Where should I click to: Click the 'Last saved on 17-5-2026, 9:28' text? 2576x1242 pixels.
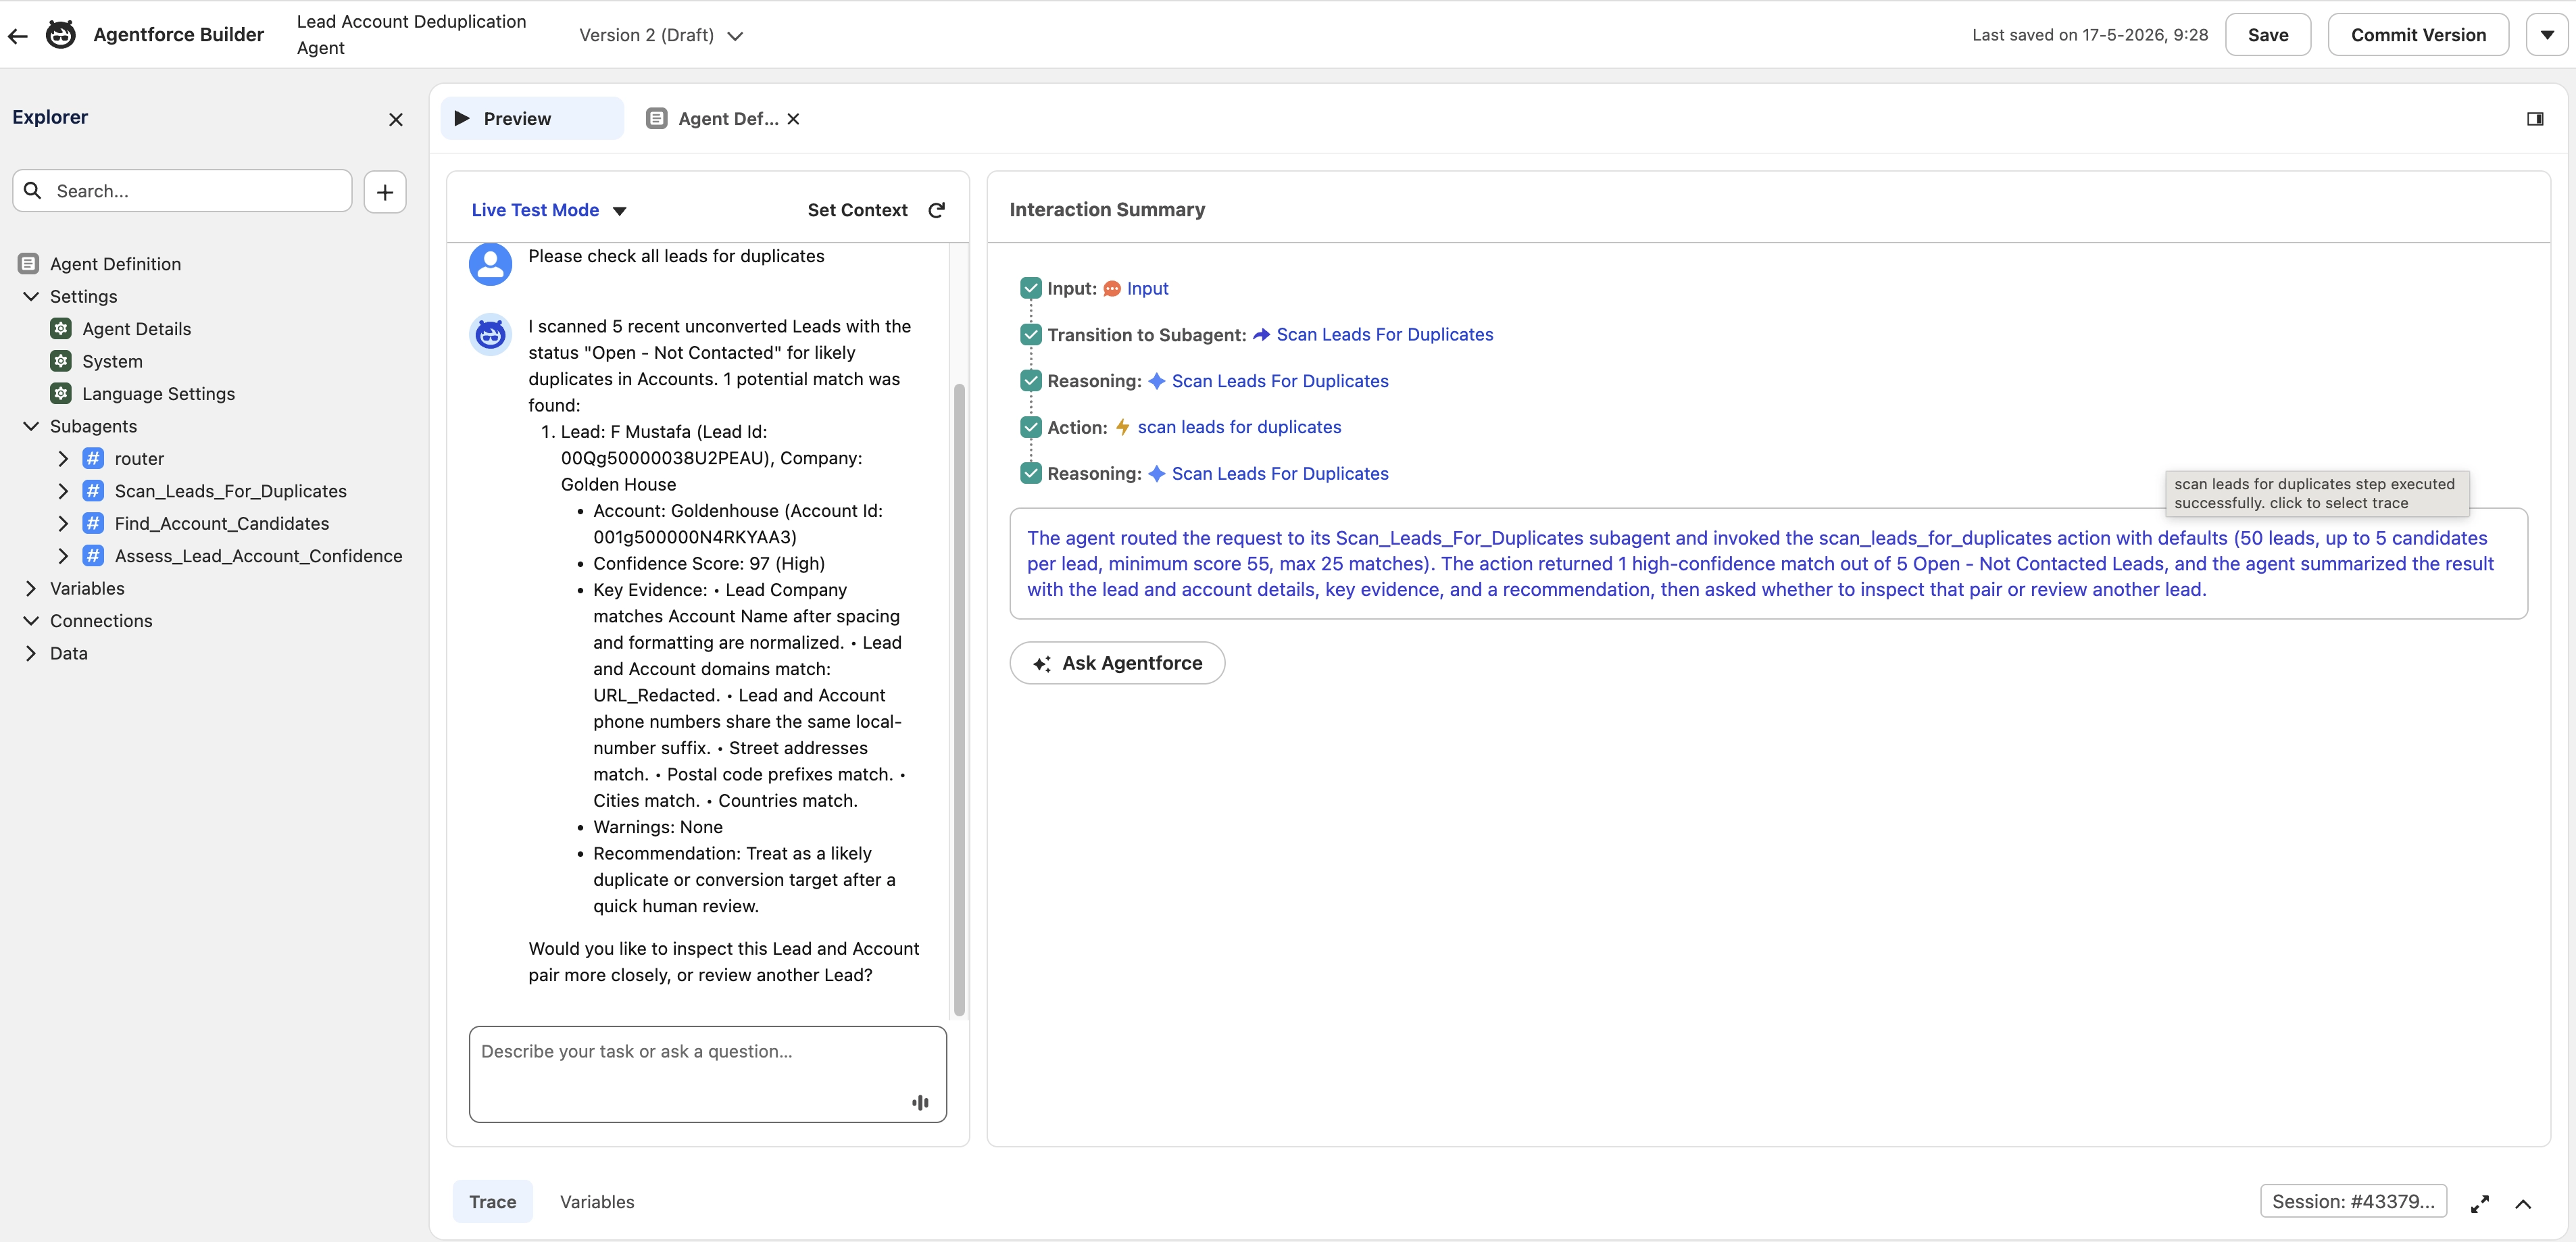click(x=2090, y=35)
